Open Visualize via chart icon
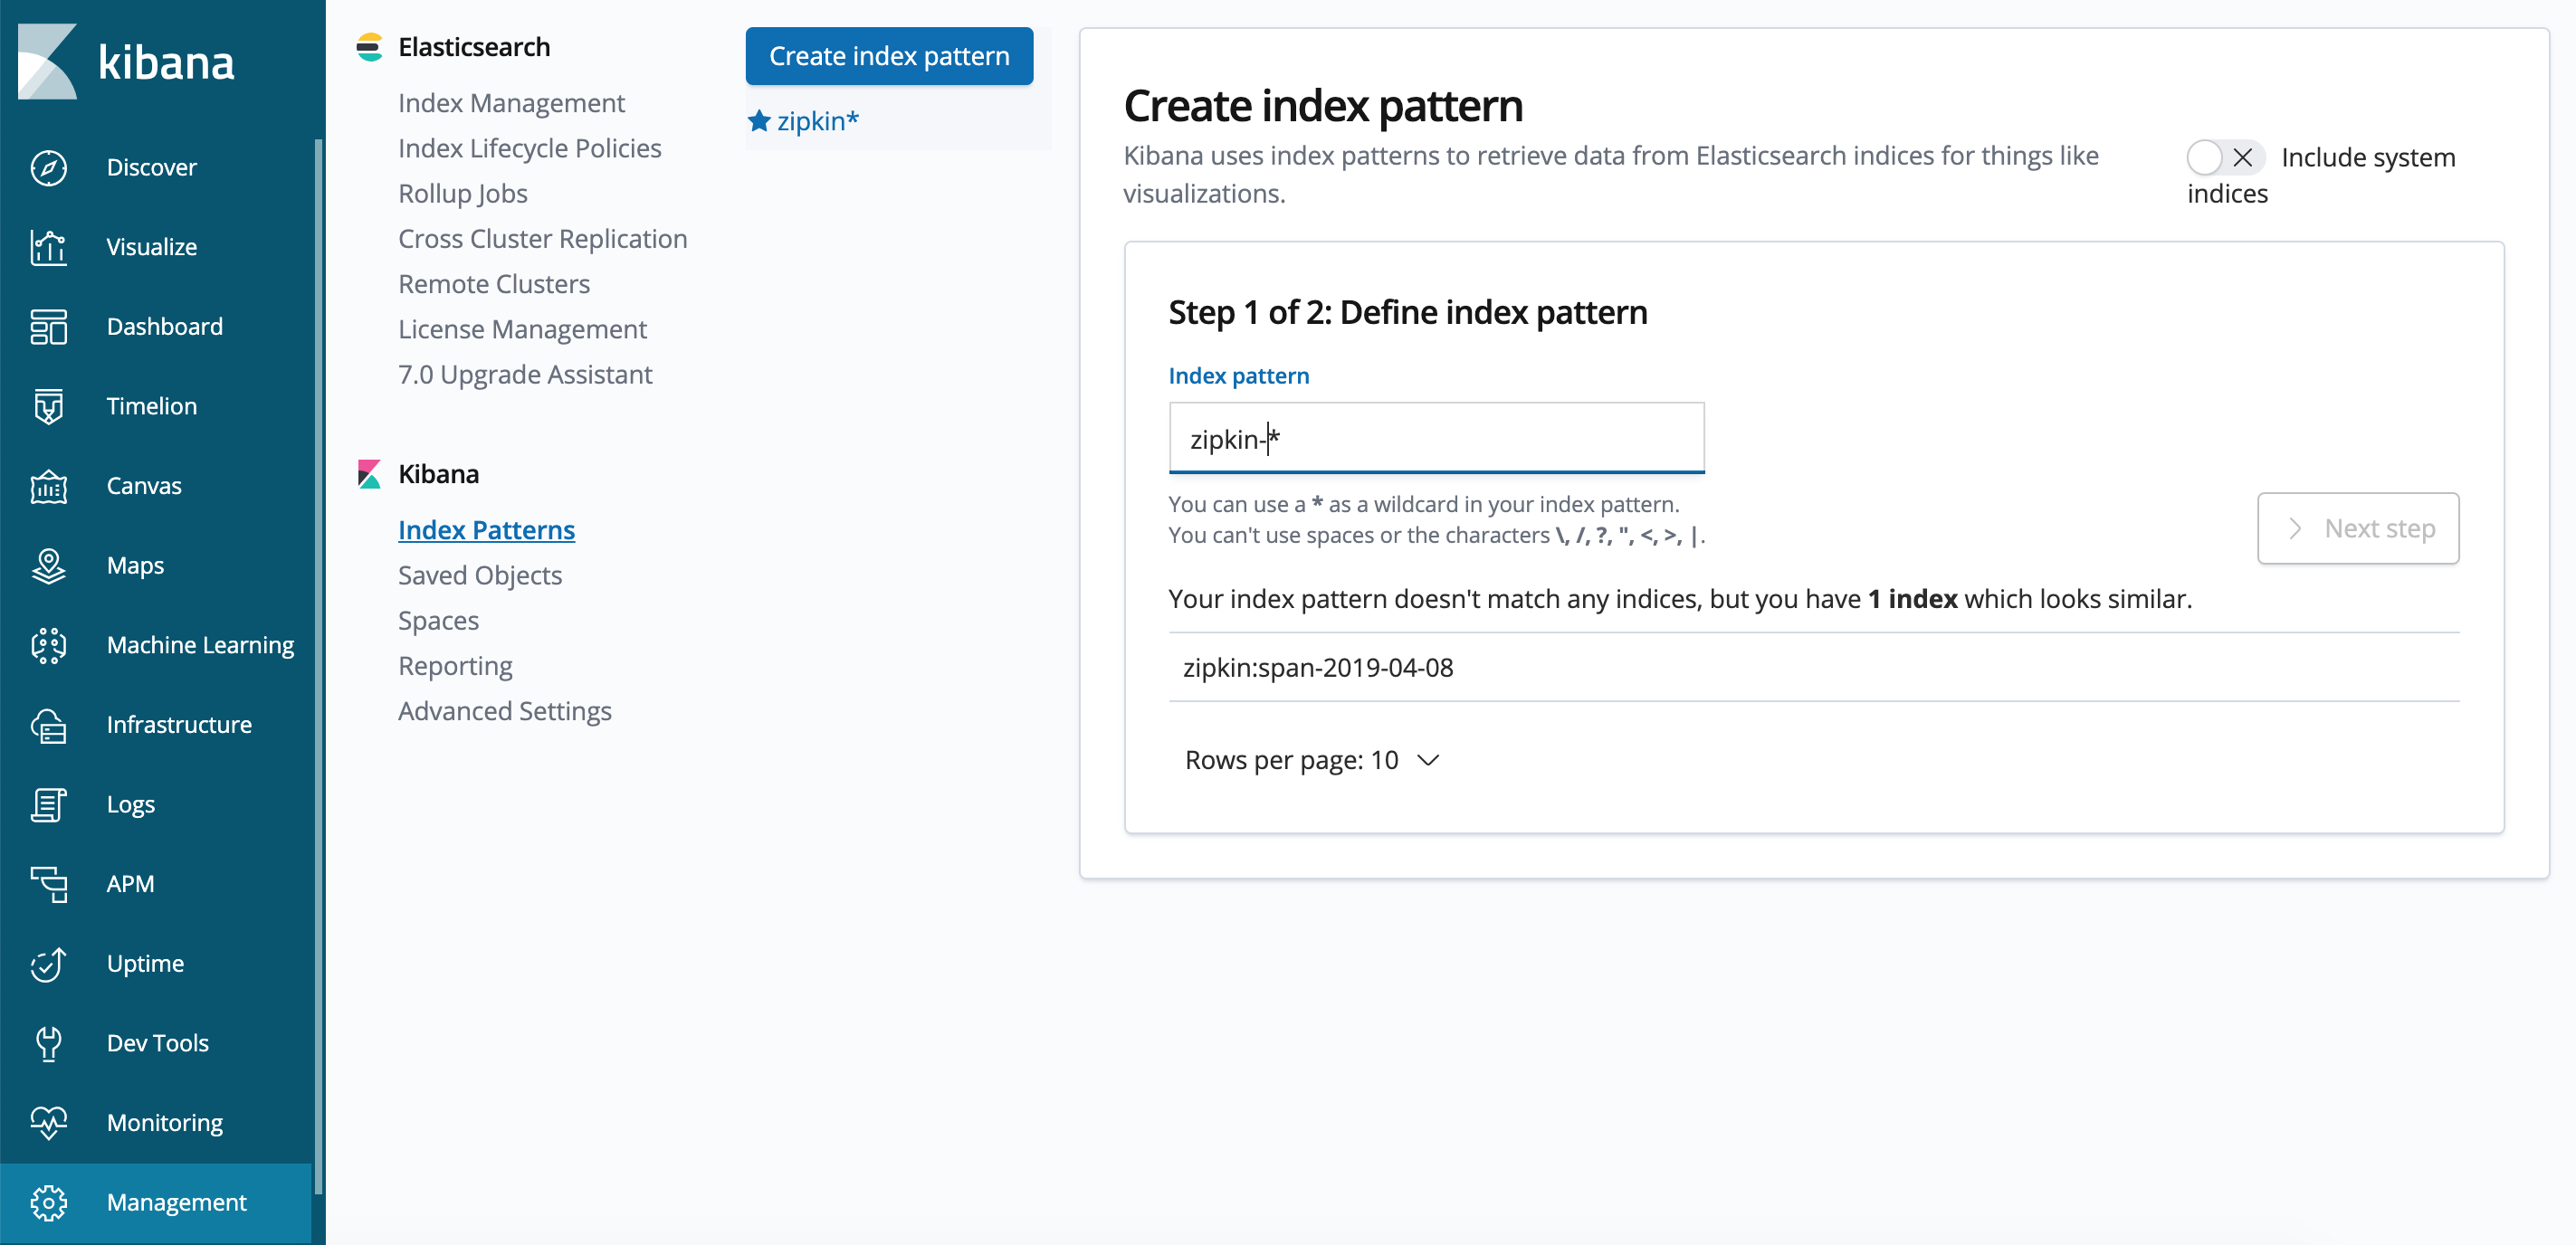This screenshot has height=1245, width=2576. pyautogui.click(x=48, y=247)
